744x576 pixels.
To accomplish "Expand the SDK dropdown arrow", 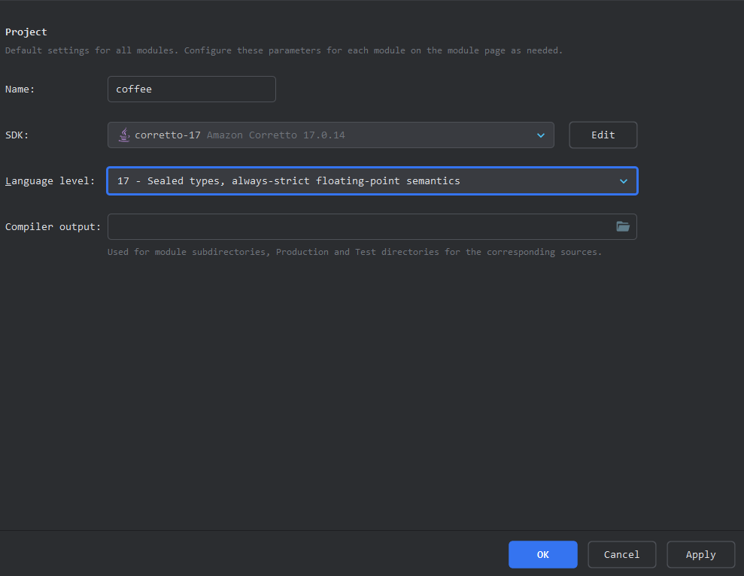I will (540, 135).
